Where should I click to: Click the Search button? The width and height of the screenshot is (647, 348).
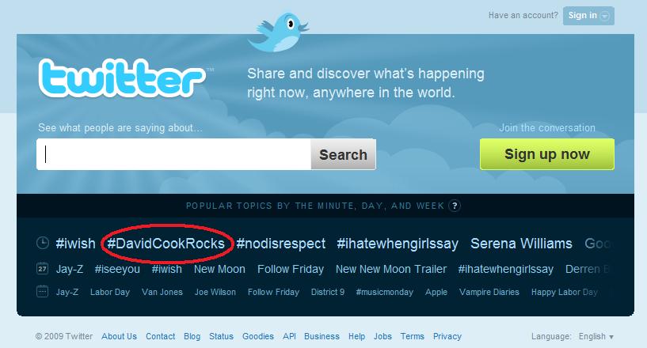tap(344, 154)
